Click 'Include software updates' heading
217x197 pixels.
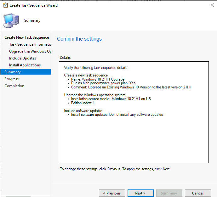click(83, 110)
